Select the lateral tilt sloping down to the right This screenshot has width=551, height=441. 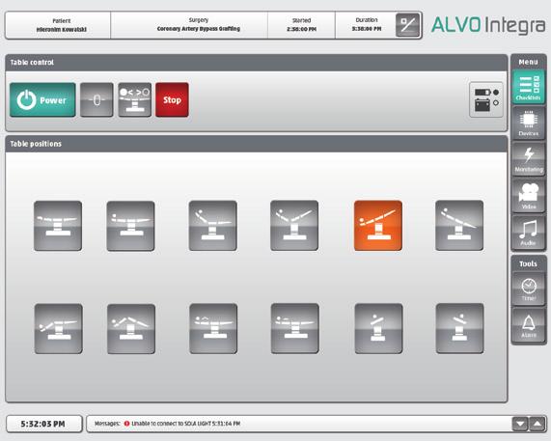click(459, 328)
